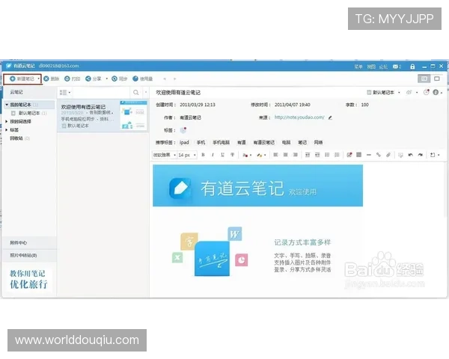The height and width of the screenshot is (359, 449).
Task: Click the share-link chain icon in note header
Action: (409, 93)
